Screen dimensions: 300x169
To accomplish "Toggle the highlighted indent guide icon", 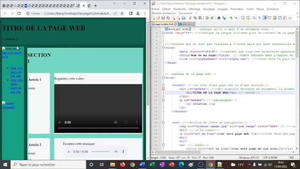I will click(x=265, y=18).
